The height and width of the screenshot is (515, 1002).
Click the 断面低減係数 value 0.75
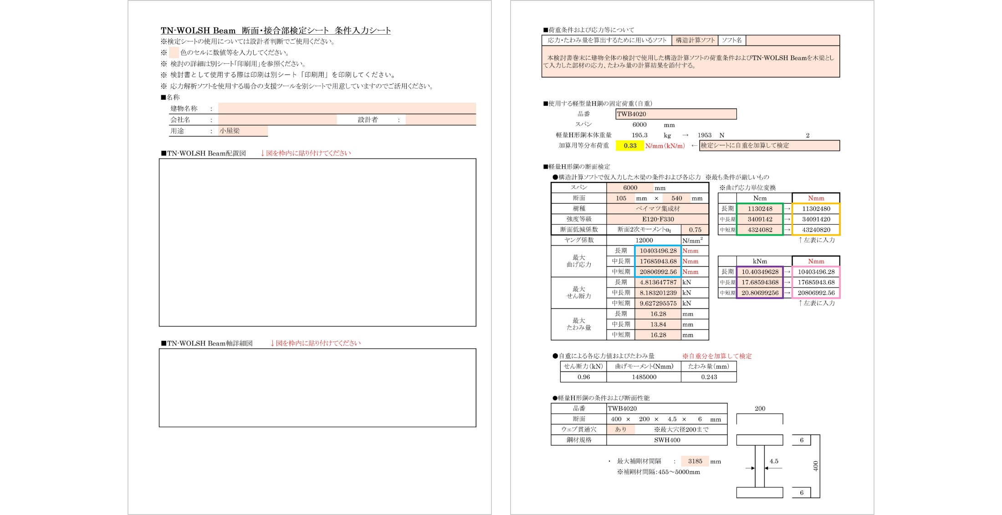pos(695,230)
